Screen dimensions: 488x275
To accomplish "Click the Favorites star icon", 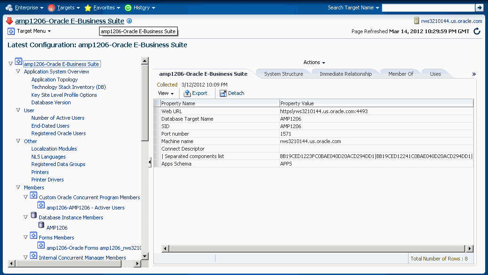I will point(88,8).
